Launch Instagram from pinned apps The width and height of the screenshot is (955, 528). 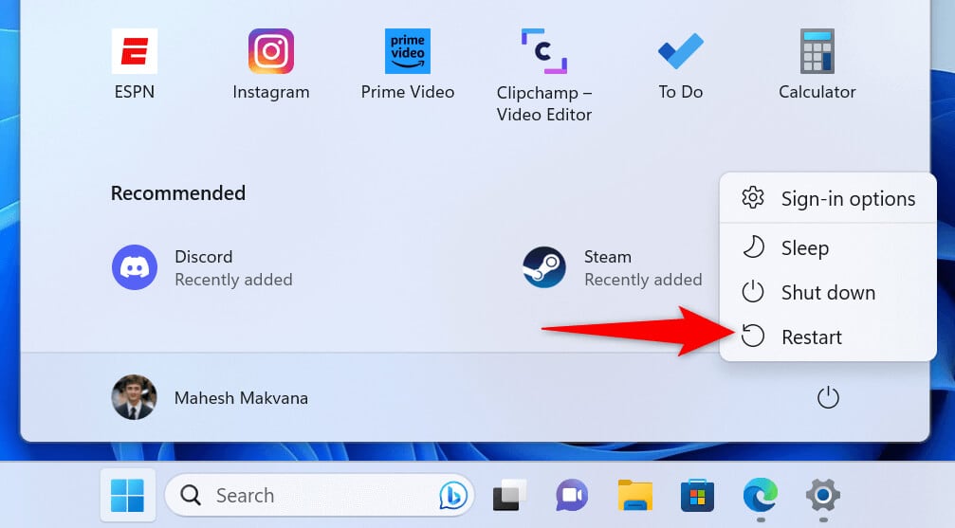(271, 51)
